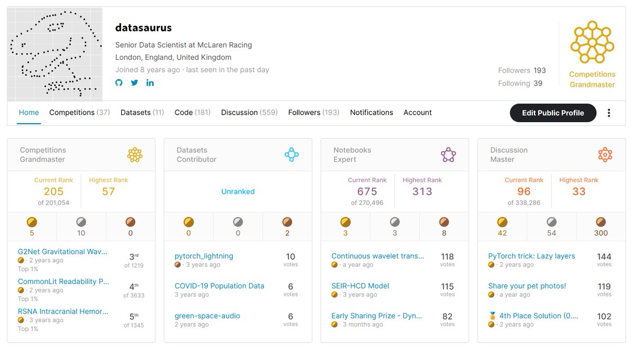The image size is (635, 350).
Task: Click the Discussion highest rank 33
Action: click(579, 191)
